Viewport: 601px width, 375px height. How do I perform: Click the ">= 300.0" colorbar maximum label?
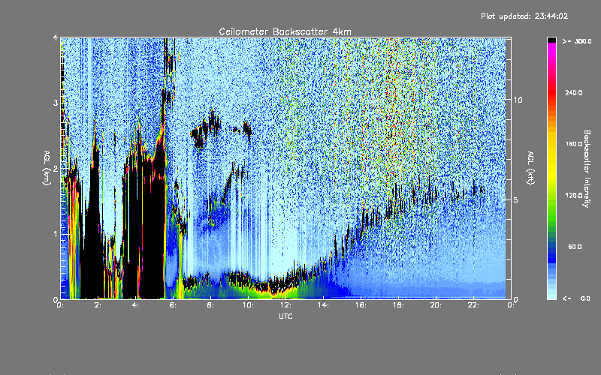577,41
